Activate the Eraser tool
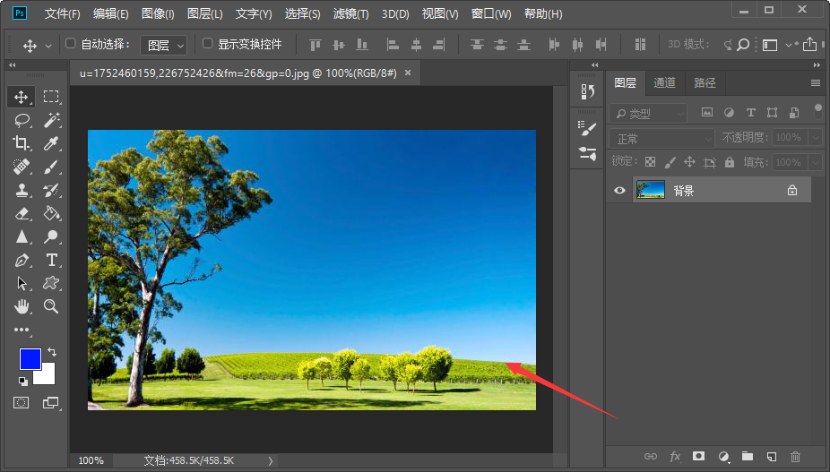This screenshot has height=472, width=830. pos(22,213)
